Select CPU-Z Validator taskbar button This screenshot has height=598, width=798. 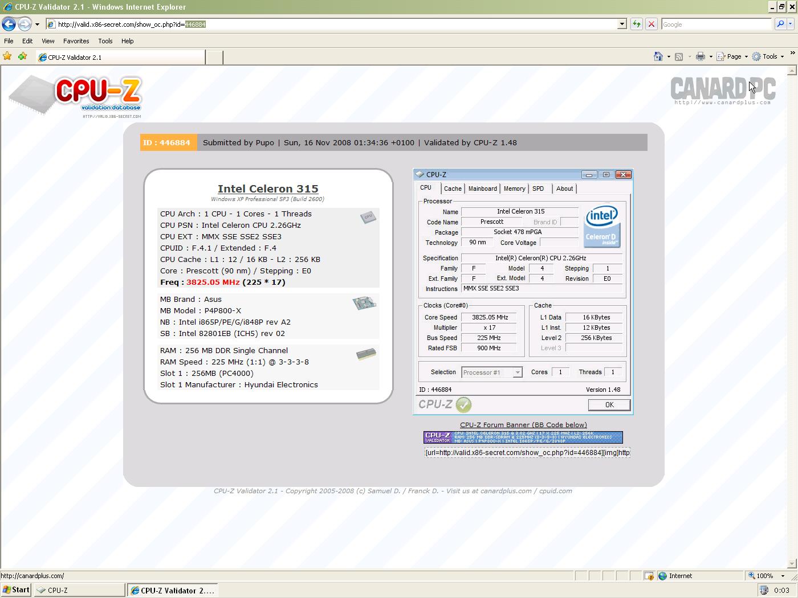click(173, 591)
